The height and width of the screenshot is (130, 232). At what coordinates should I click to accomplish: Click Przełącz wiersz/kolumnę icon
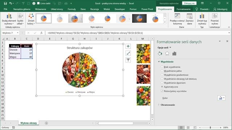pyautogui.click(x=177, y=19)
